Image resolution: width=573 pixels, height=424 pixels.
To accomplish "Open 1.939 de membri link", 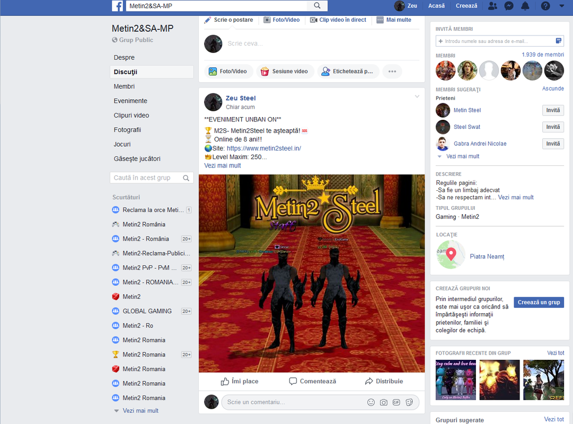I will click(x=543, y=55).
